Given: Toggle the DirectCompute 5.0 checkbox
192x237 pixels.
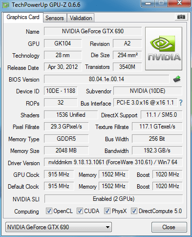Looking at the screenshot, I should [134, 211].
